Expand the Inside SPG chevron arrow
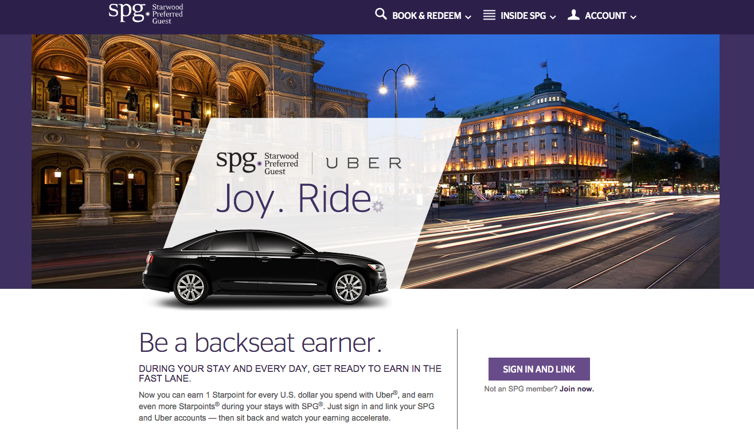 tap(553, 17)
